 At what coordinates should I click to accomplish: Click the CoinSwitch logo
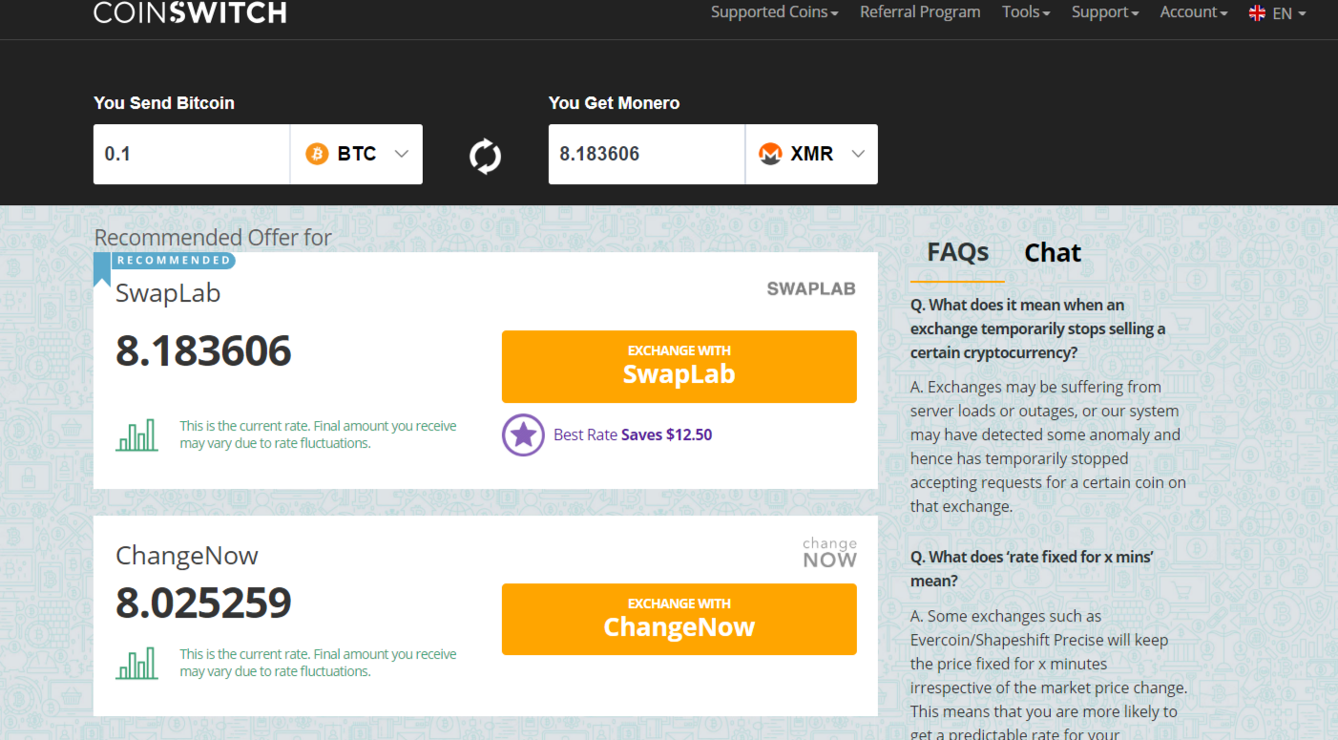[x=190, y=12]
